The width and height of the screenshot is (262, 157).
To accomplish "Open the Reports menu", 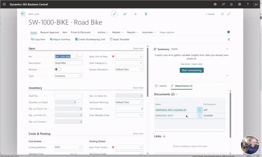I will [x=133, y=32].
